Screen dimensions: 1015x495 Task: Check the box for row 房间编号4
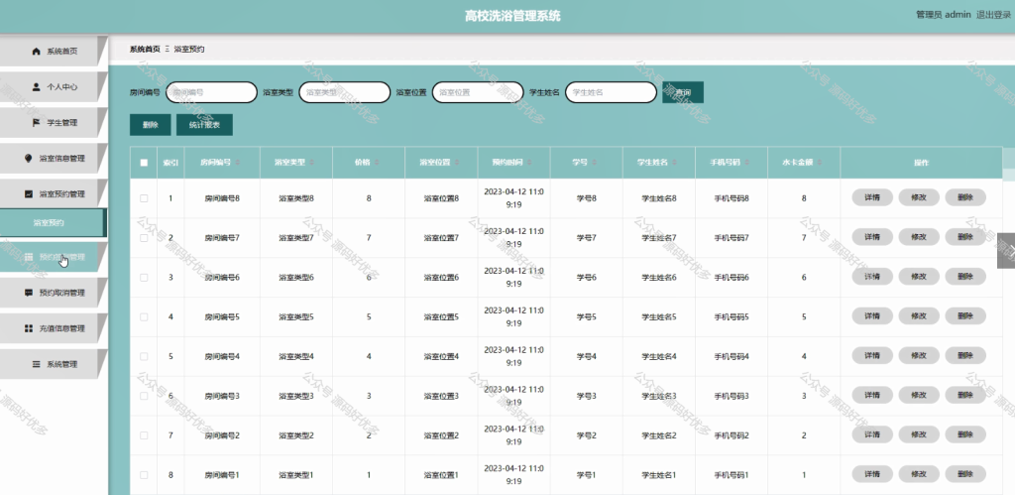coord(144,356)
